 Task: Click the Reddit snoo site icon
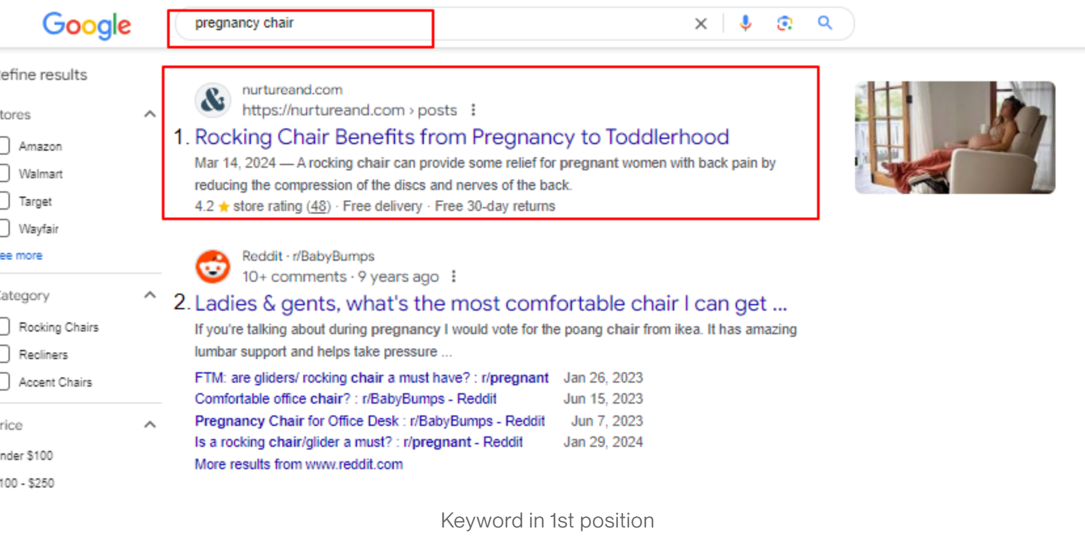coord(213,267)
